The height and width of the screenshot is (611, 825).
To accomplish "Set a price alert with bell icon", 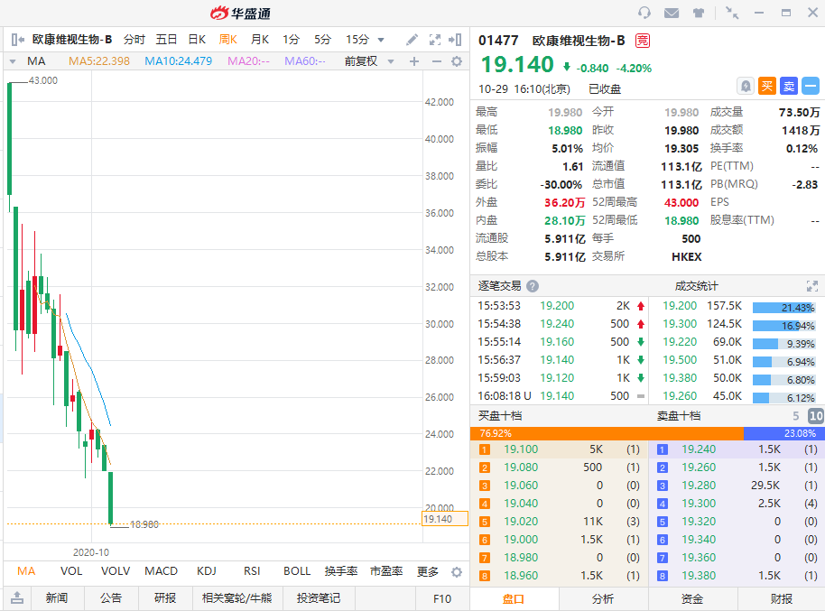I will click(x=746, y=86).
